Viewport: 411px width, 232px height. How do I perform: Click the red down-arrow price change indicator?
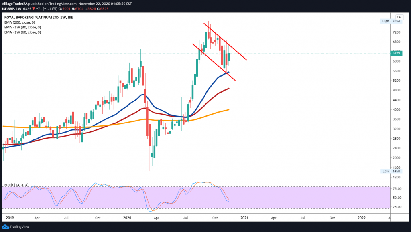(x=33, y=7)
